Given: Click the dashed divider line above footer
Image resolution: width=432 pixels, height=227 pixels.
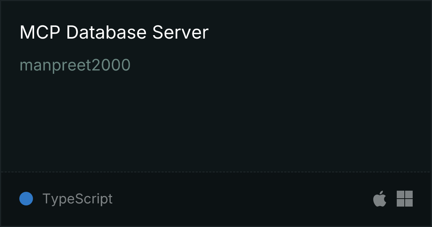Looking at the screenshot, I should pyautogui.click(x=216, y=172).
